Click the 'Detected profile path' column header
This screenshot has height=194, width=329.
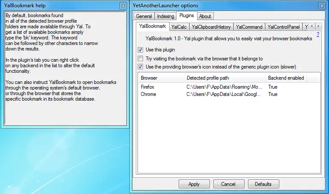pyautogui.click(x=224, y=78)
